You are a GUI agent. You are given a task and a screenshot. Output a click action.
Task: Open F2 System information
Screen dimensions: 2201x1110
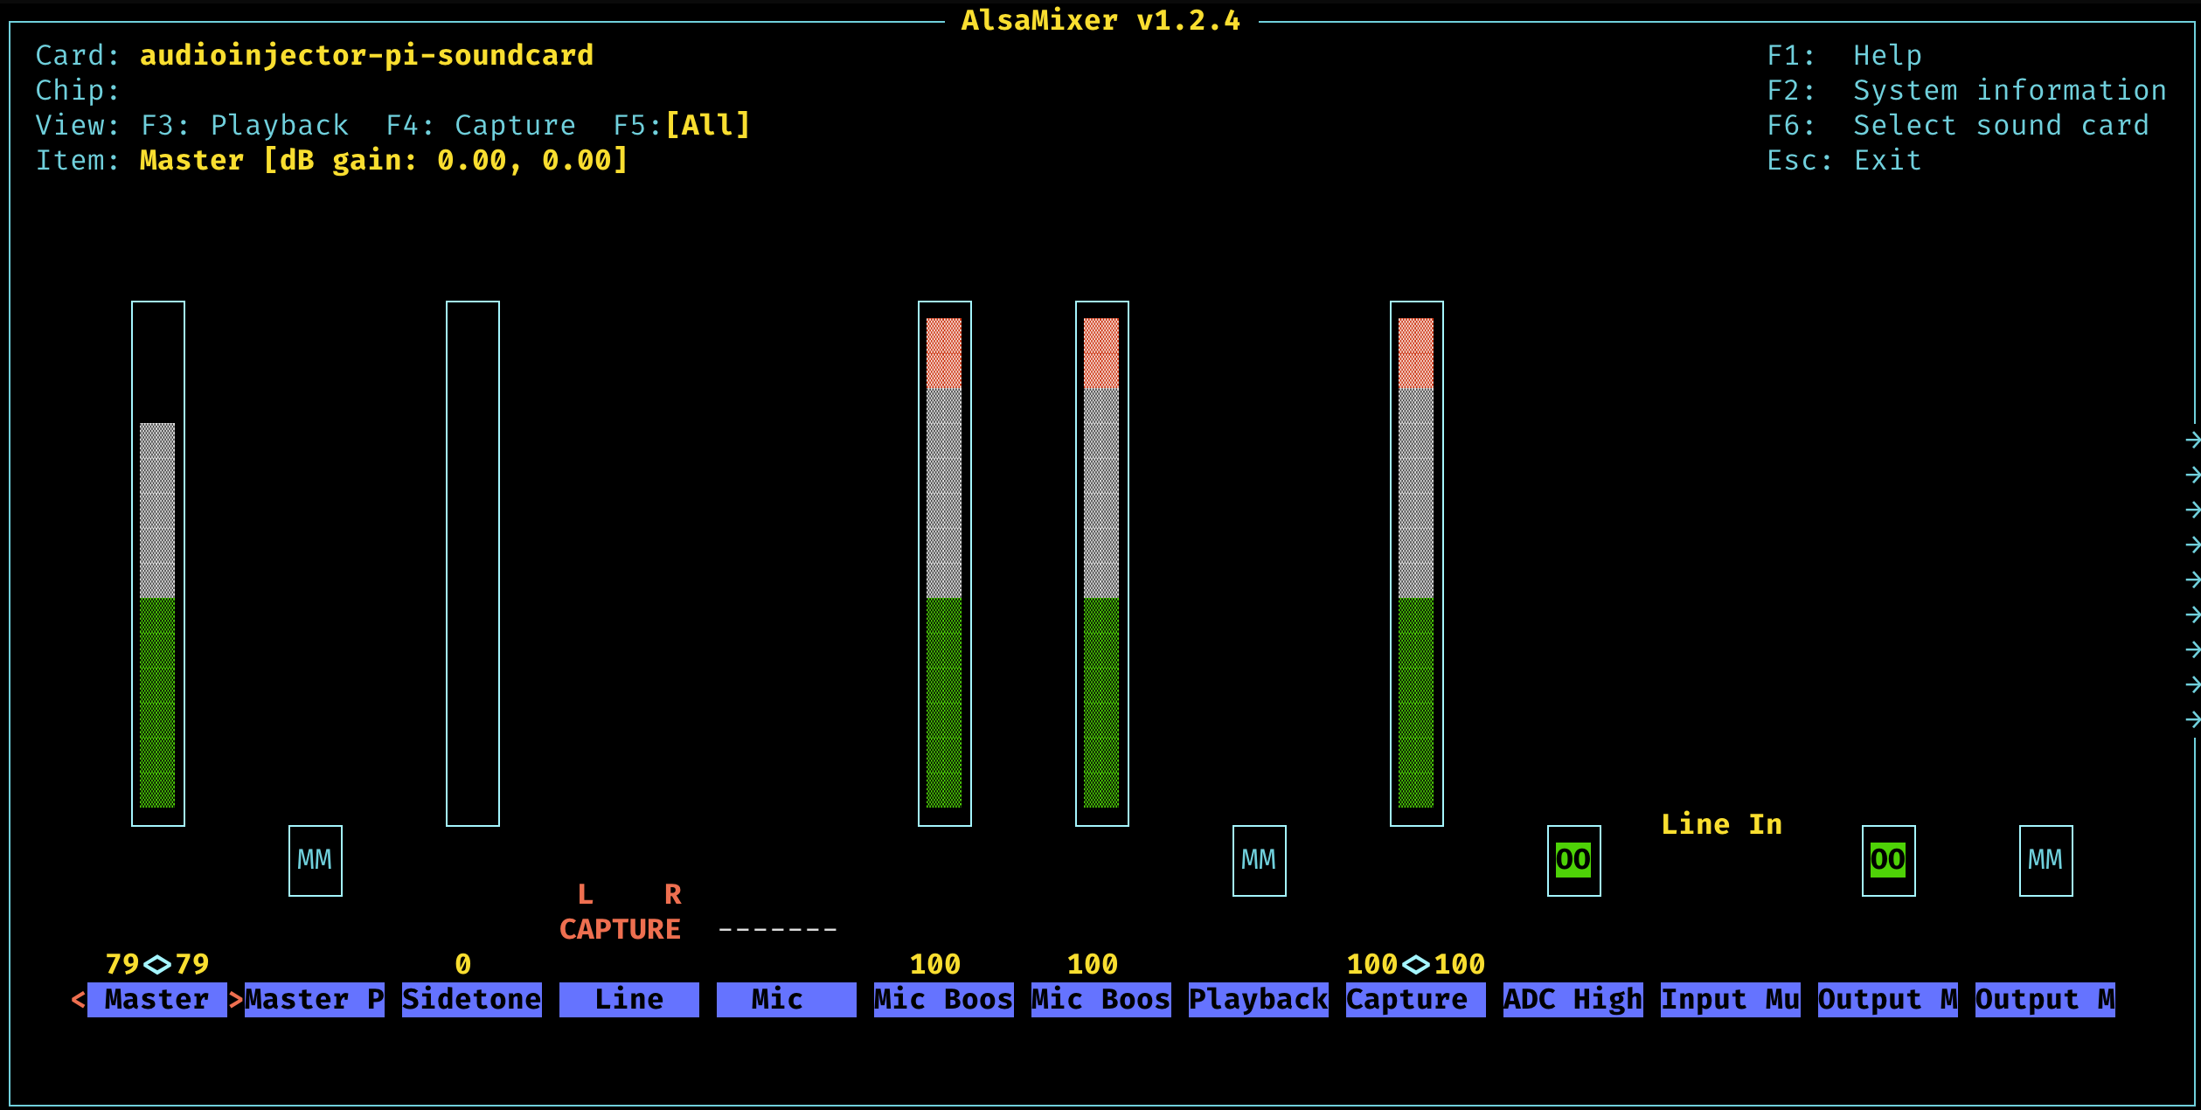(1967, 91)
